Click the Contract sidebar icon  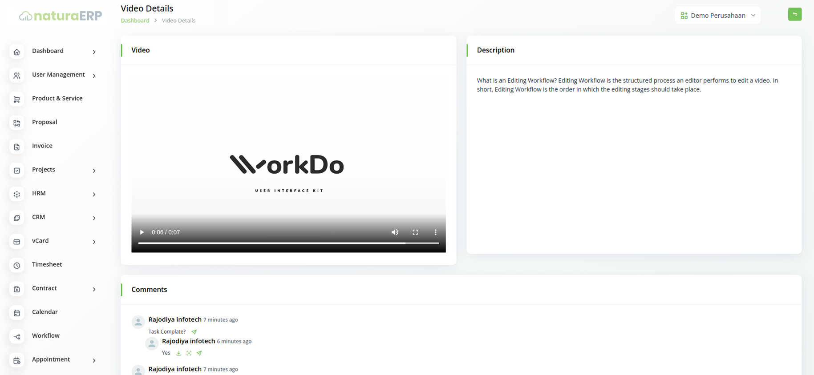click(17, 289)
